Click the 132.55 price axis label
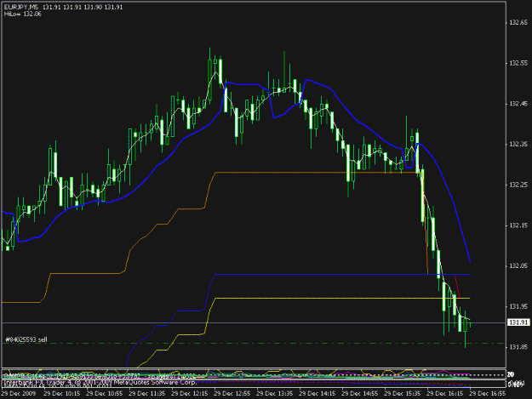 tap(518, 63)
